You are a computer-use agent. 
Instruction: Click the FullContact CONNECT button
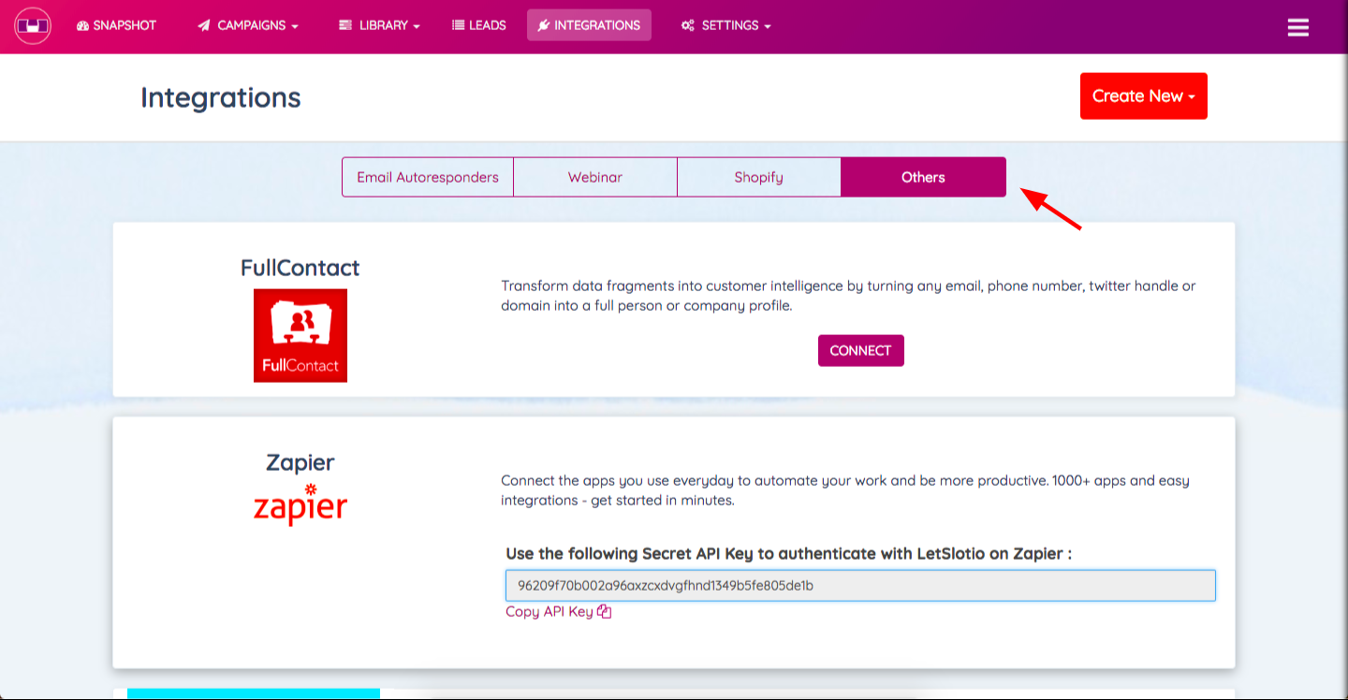coord(861,350)
